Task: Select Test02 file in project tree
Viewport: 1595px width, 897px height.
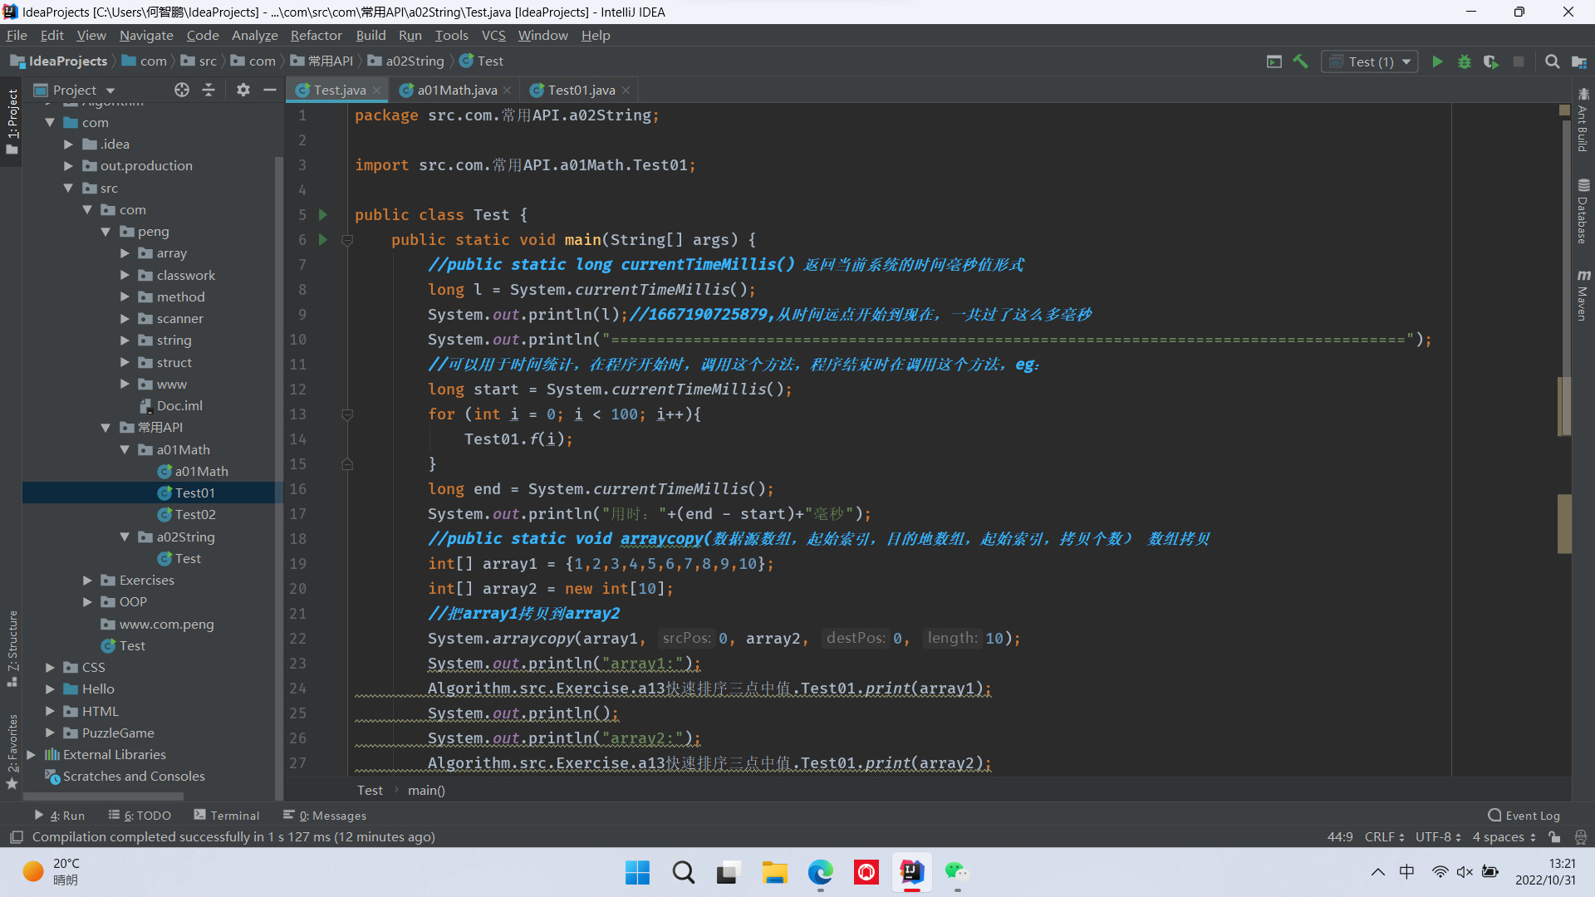Action: [x=195, y=514]
